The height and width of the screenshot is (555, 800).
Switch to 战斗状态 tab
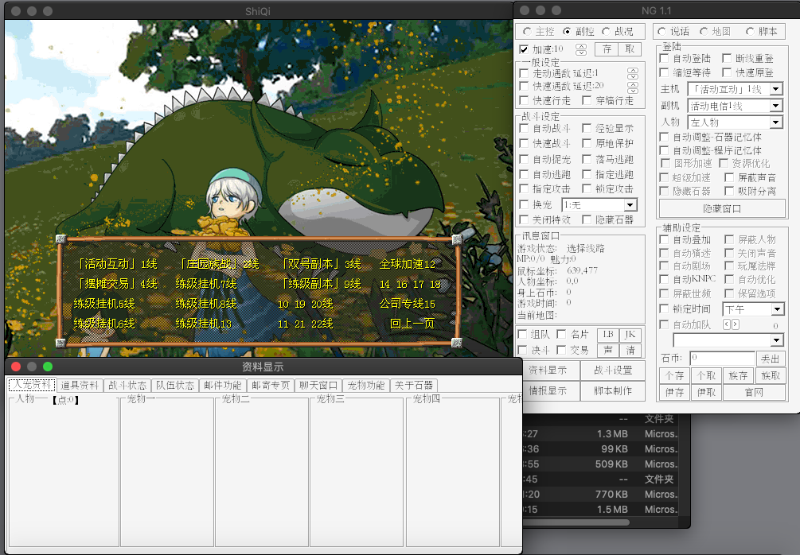click(x=127, y=386)
